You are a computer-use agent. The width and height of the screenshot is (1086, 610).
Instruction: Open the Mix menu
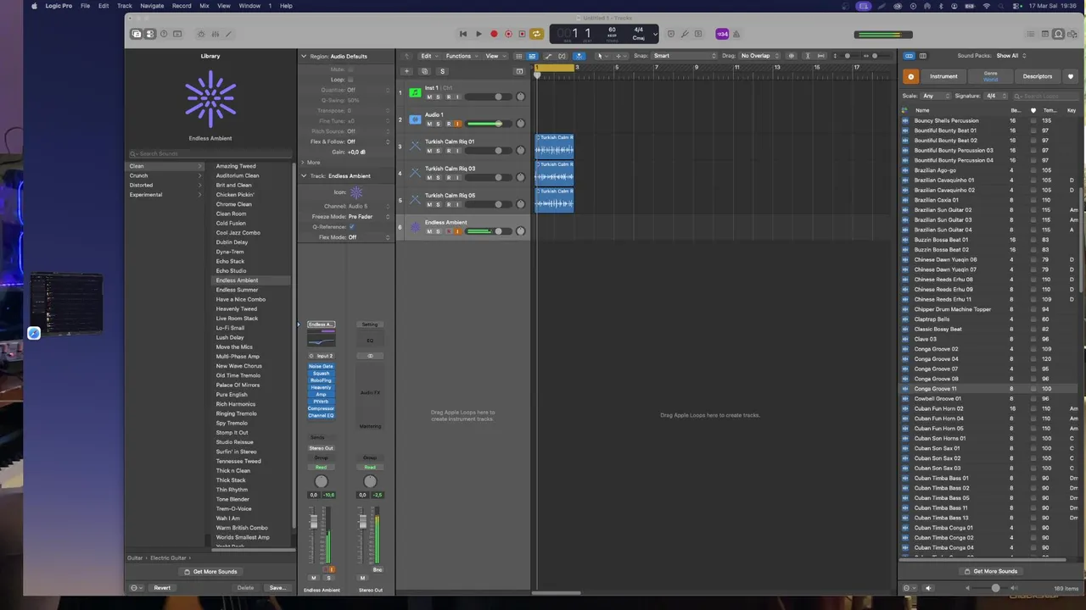click(x=204, y=6)
